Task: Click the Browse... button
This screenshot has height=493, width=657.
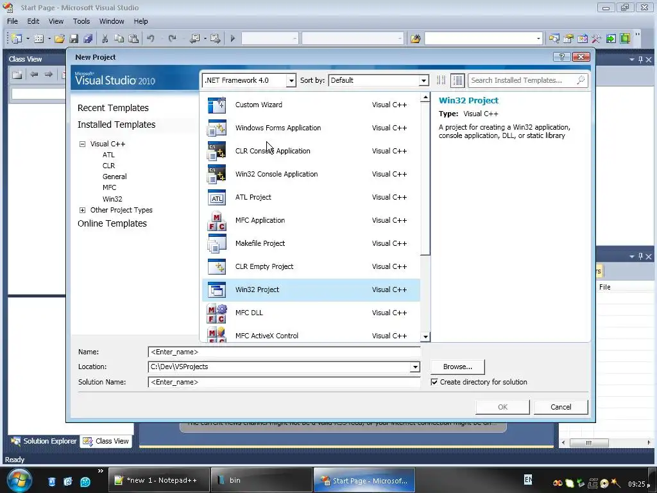Action: (x=457, y=367)
